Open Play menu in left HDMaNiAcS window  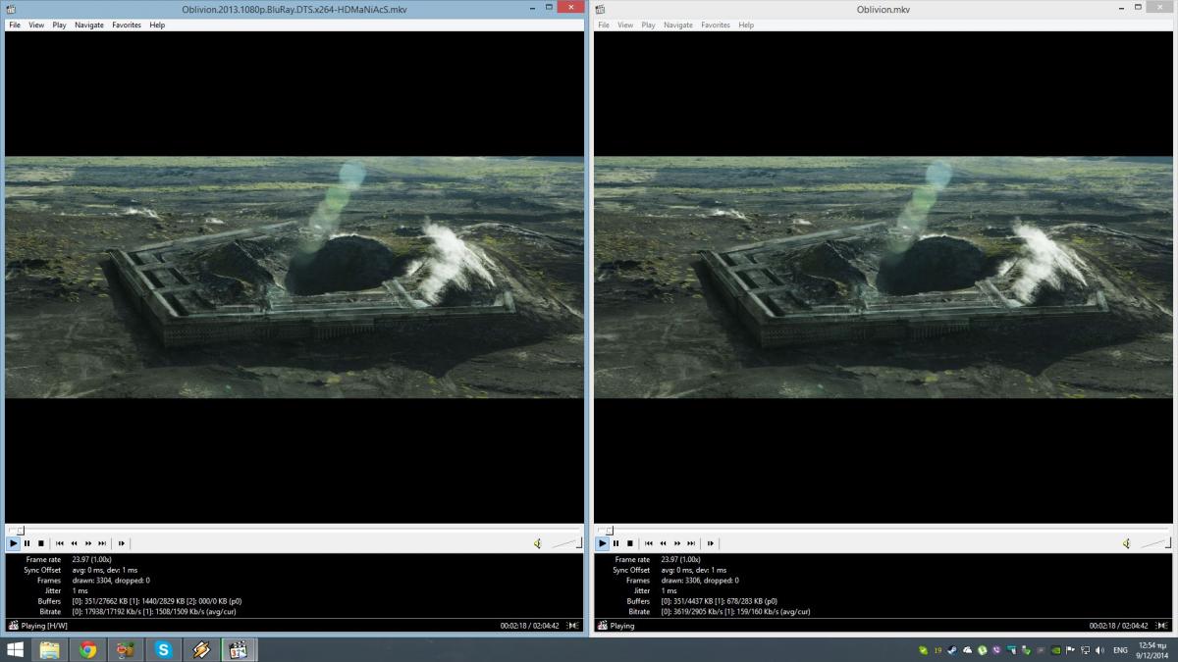pyautogui.click(x=60, y=25)
